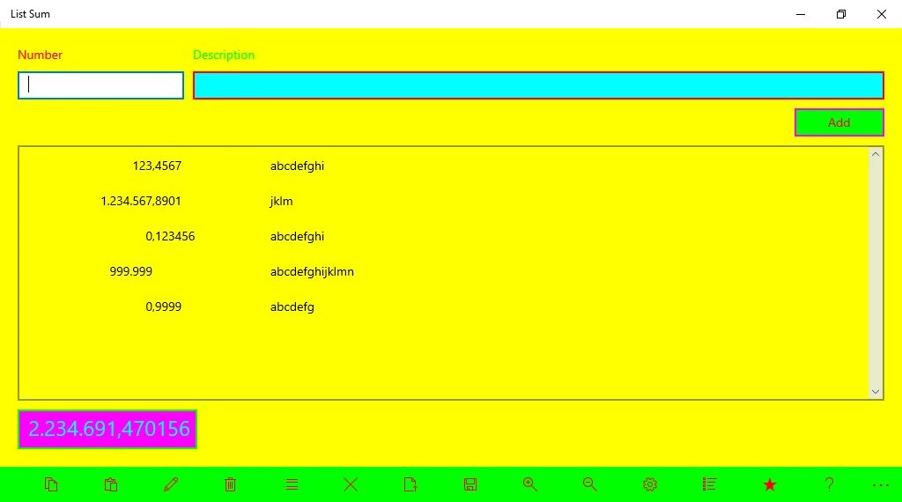Focus the Number input field
The image size is (902, 502).
(x=100, y=85)
